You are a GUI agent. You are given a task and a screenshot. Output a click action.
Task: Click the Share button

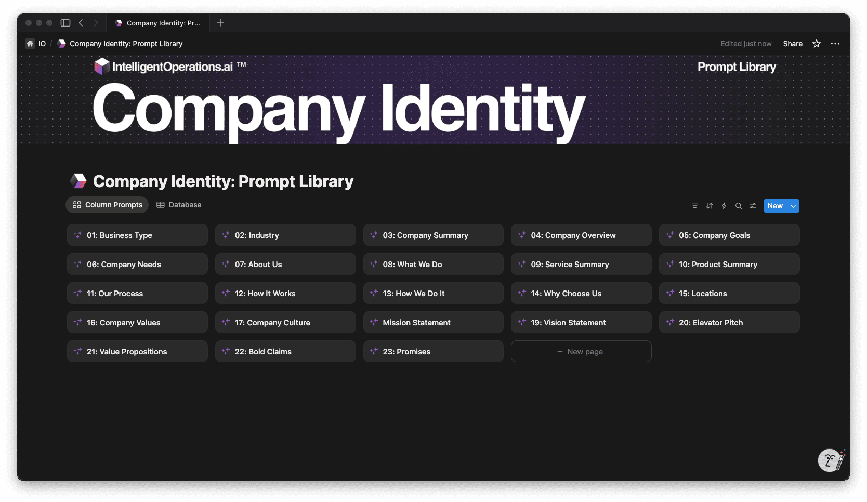click(792, 44)
